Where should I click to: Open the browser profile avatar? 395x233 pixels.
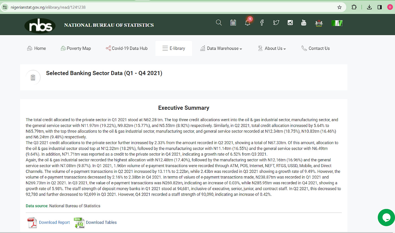click(x=390, y=7)
